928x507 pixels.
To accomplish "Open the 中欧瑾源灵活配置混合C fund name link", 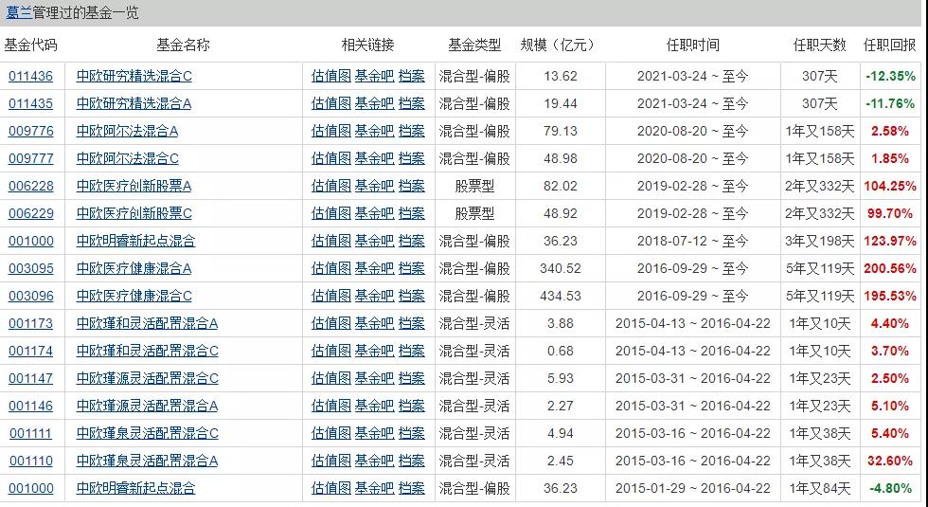I will [148, 378].
